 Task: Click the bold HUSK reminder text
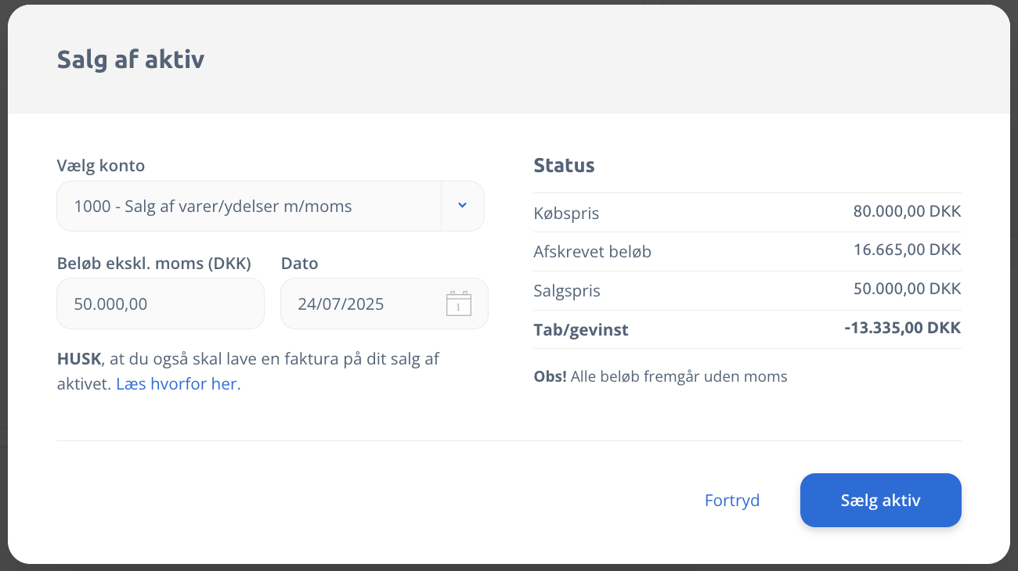click(x=79, y=359)
